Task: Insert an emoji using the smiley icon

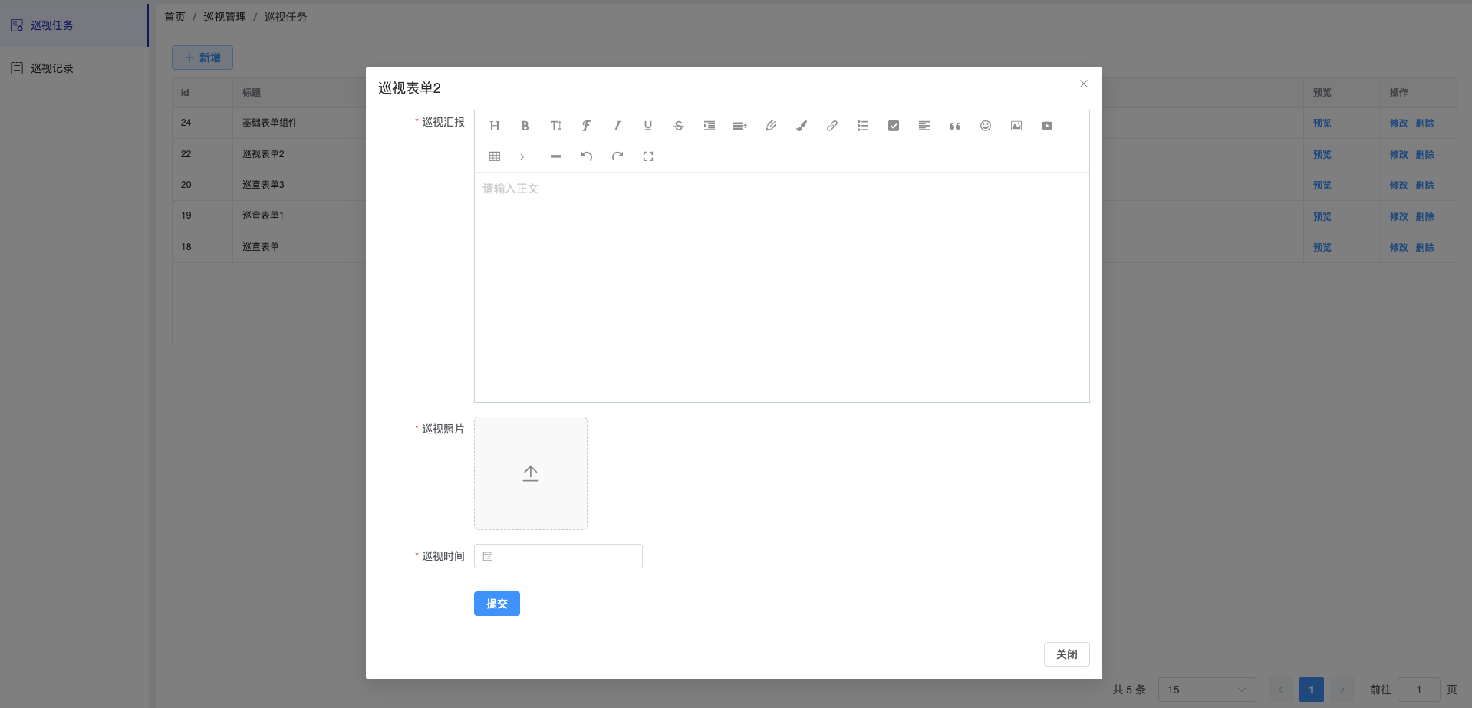Action: [x=985, y=126]
